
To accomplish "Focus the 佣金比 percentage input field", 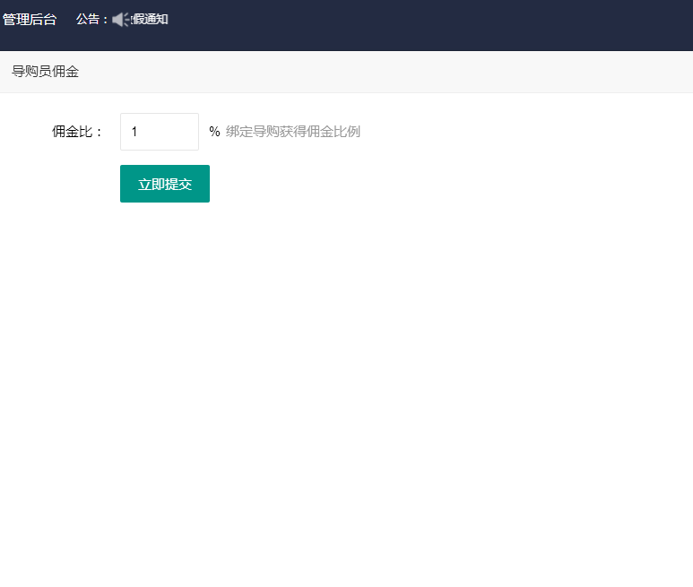I will point(160,132).
